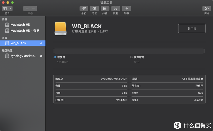Open the Info (简介) panel icon

[x=207, y=8]
